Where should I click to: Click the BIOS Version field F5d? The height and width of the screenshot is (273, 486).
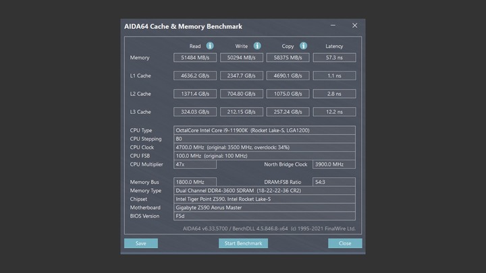click(x=265, y=216)
